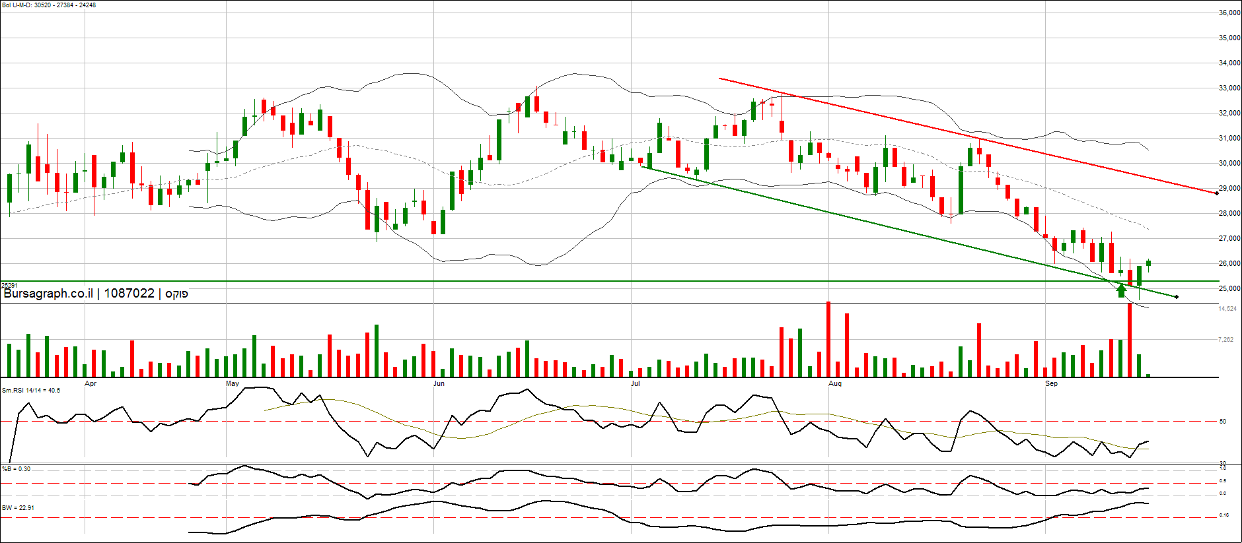The height and width of the screenshot is (543, 1242).
Task: Select the Sep marker on time axis
Action: click(x=1051, y=383)
